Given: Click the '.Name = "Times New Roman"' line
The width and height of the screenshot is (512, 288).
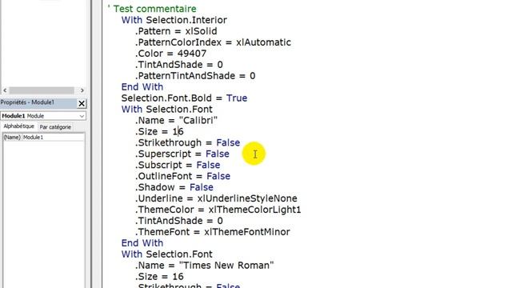Looking at the screenshot, I should 205,265.
